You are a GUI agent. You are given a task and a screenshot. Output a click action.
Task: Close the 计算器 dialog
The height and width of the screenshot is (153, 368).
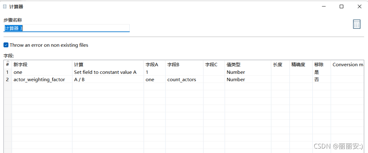(x=359, y=6)
